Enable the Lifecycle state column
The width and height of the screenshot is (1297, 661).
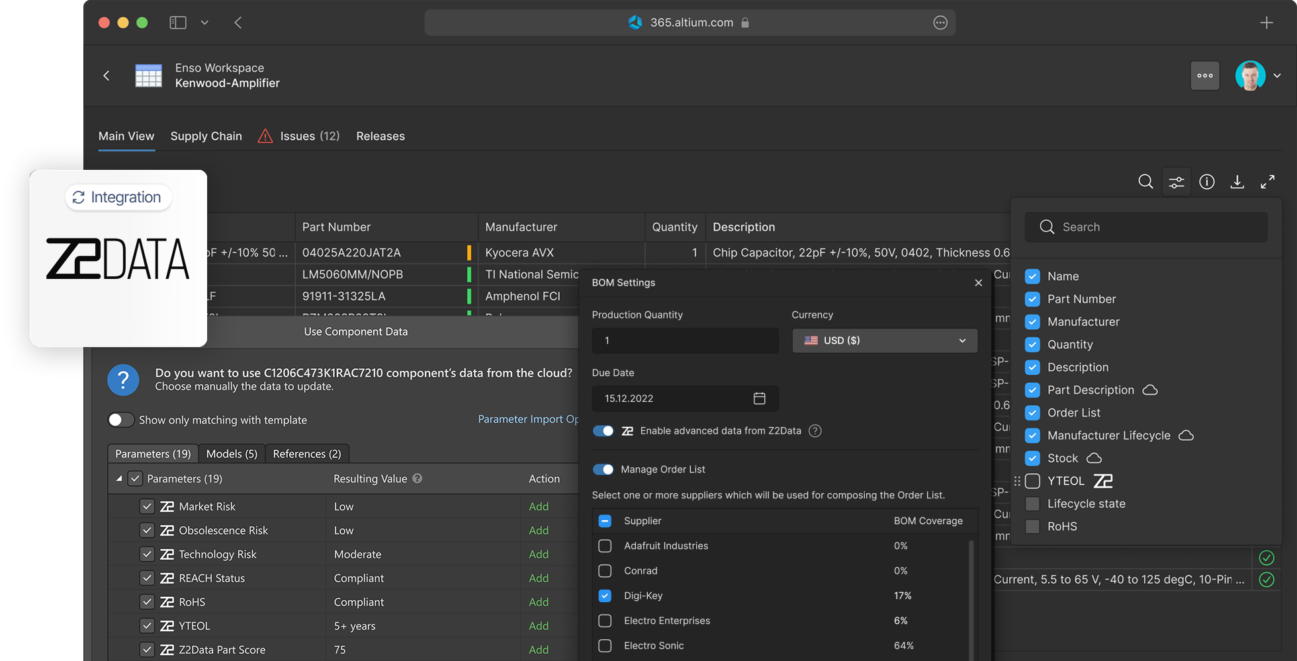[x=1032, y=504]
